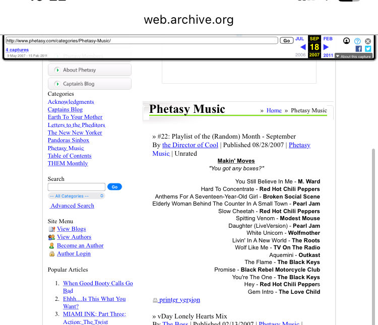Go to previous capture arrow (JUL)

point(303,47)
